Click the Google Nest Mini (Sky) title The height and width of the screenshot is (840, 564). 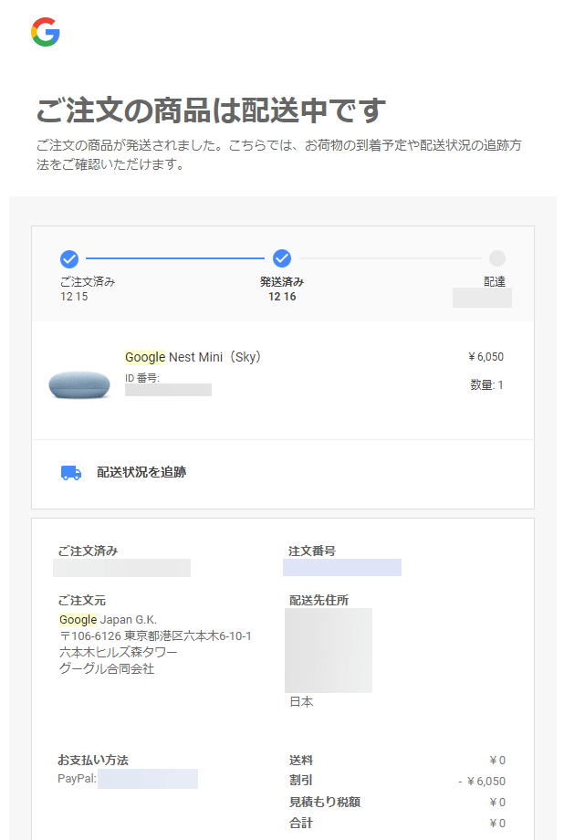point(193,357)
